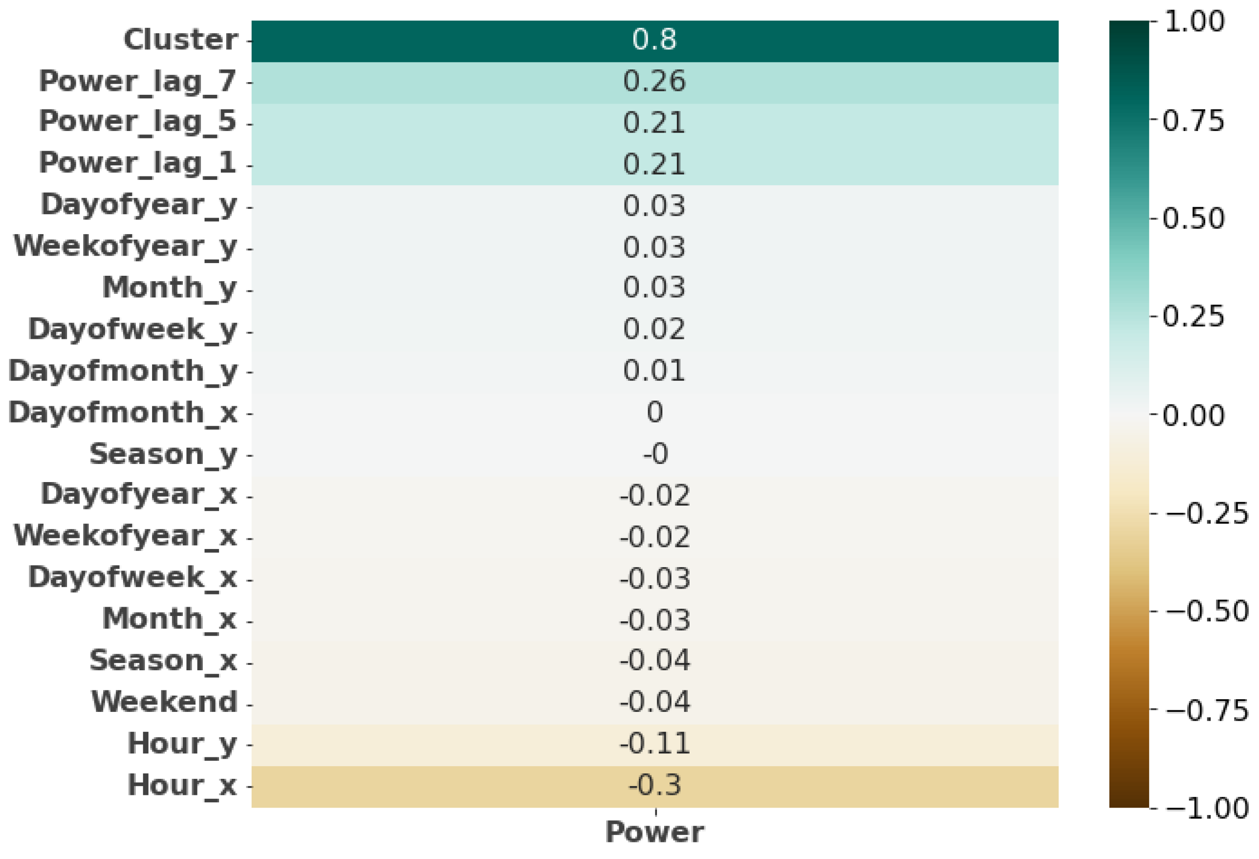1259x859 pixels.
Task: Click the Power_lag_1 cell showing 0.21
Action: pyautogui.click(x=654, y=165)
